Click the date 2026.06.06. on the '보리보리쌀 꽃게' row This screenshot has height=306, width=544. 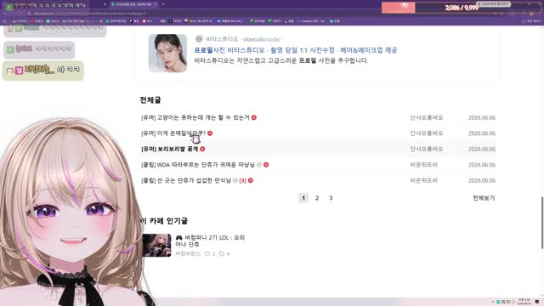(x=482, y=149)
